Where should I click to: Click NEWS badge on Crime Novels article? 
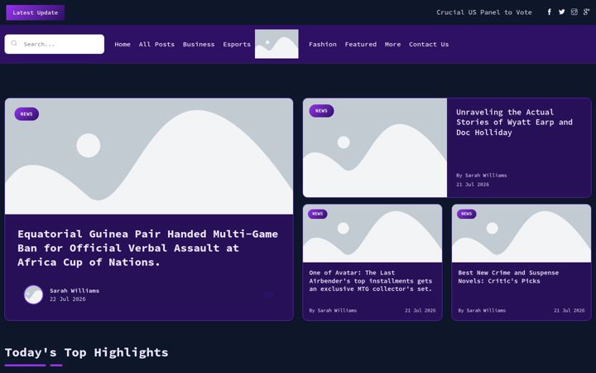(x=466, y=214)
